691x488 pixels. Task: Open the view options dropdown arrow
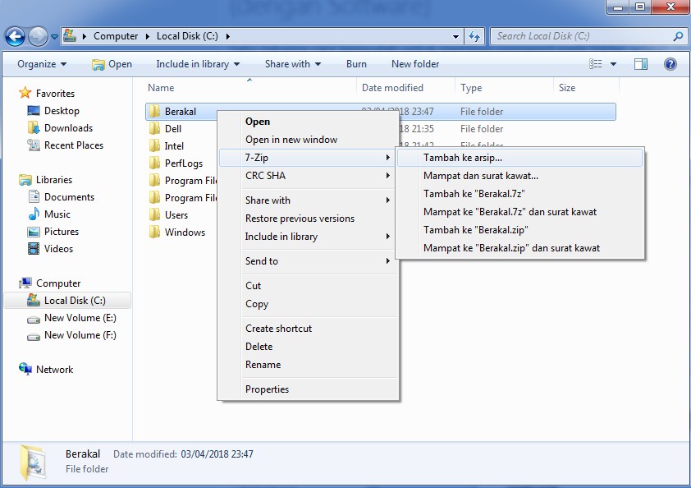click(x=613, y=64)
